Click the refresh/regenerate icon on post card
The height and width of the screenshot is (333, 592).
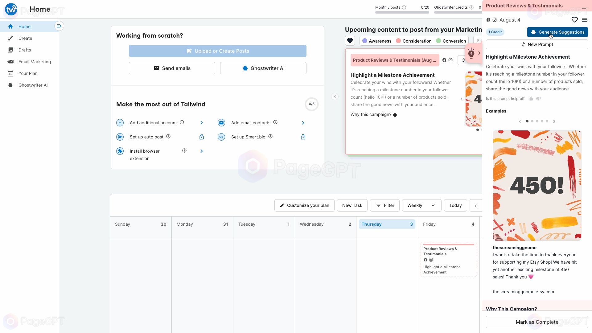click(463, 60)
